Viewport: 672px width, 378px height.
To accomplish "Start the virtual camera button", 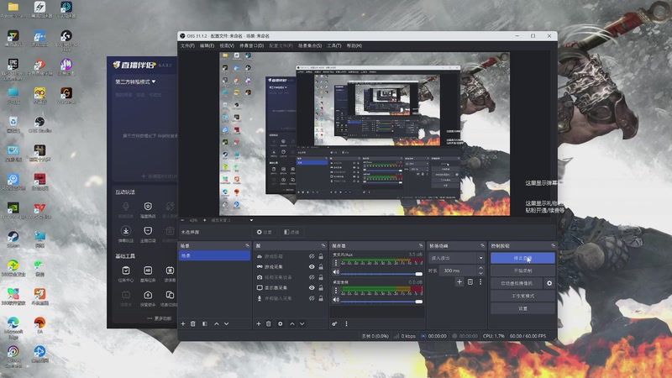I will click(517, 283).
